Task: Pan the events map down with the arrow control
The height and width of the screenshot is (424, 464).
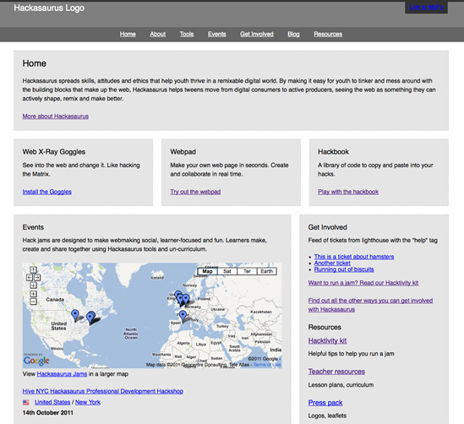Action: point(33,285)
